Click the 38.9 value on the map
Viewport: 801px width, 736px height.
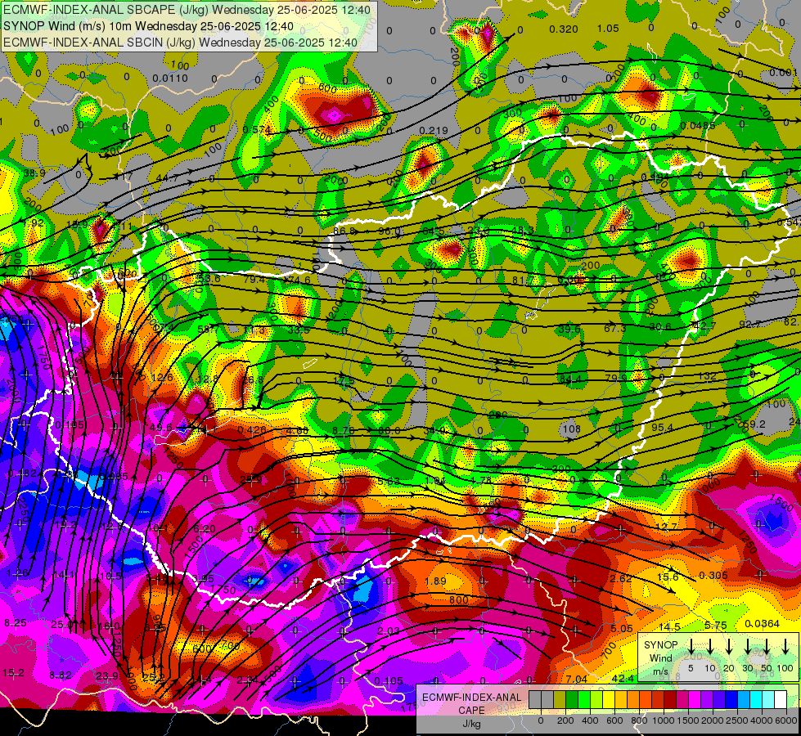point(34,173)
